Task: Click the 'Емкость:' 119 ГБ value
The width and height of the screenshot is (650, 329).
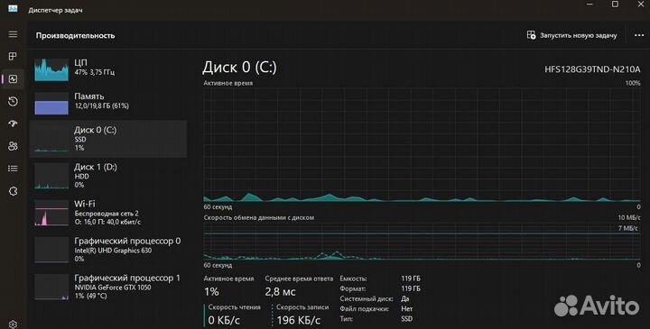Action: pos(411,279)
